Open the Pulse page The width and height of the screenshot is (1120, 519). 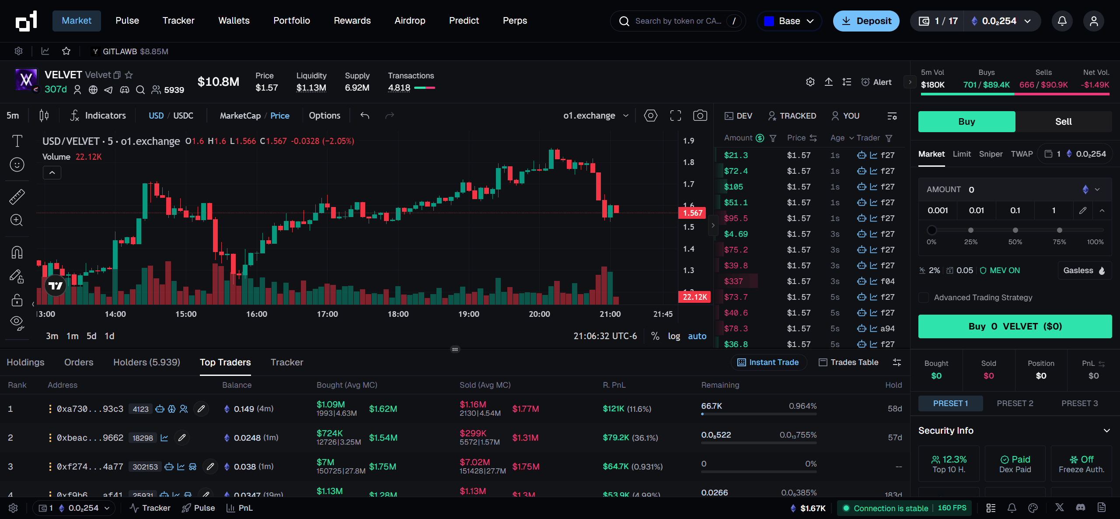(x=127, y=21)
